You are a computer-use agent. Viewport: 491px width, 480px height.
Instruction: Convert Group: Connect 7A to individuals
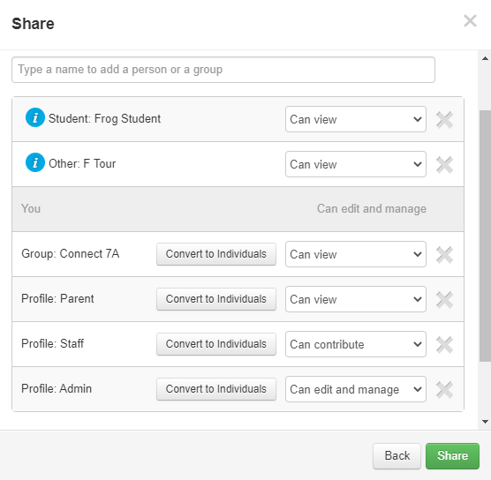tap(216, 254)
